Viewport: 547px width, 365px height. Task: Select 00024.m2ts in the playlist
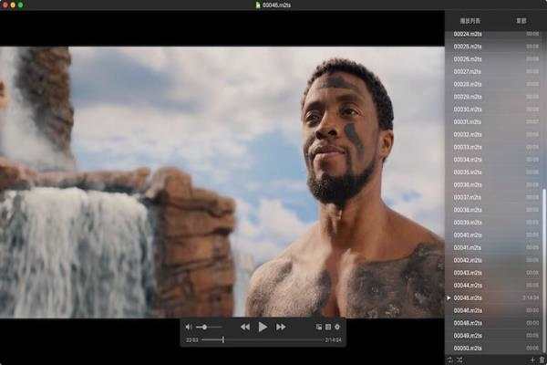(493, 35)
